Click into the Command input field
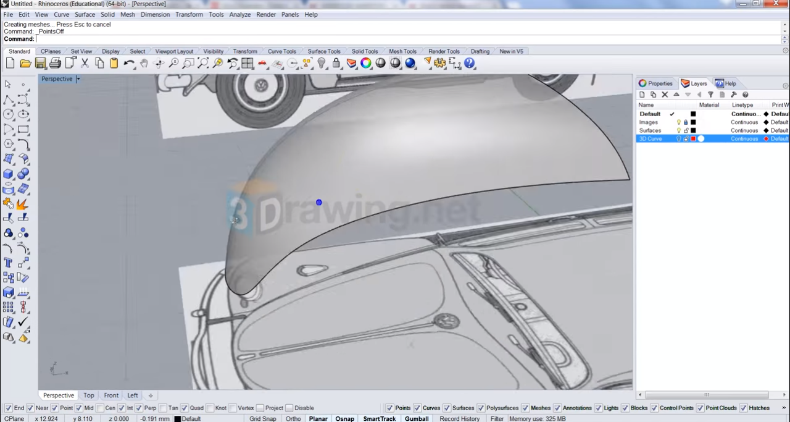 tap(409, 39)
